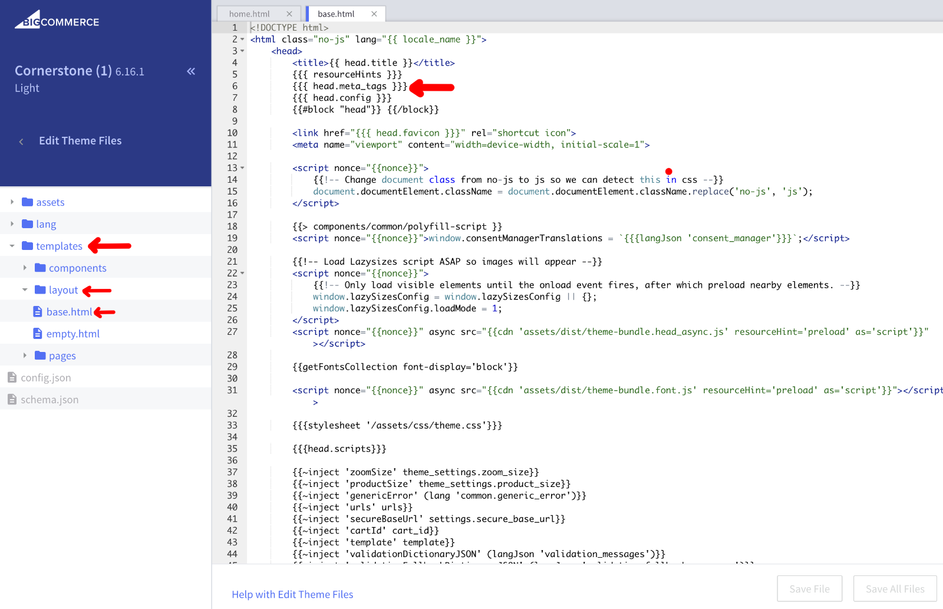Click the DOCTYPE html line
This screenshot has height=609, width=943.
[289, 28]
